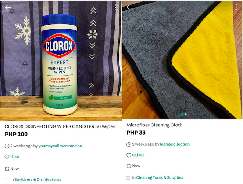Open seller profile youmaycallmemsmaine

tap(60, 146)
